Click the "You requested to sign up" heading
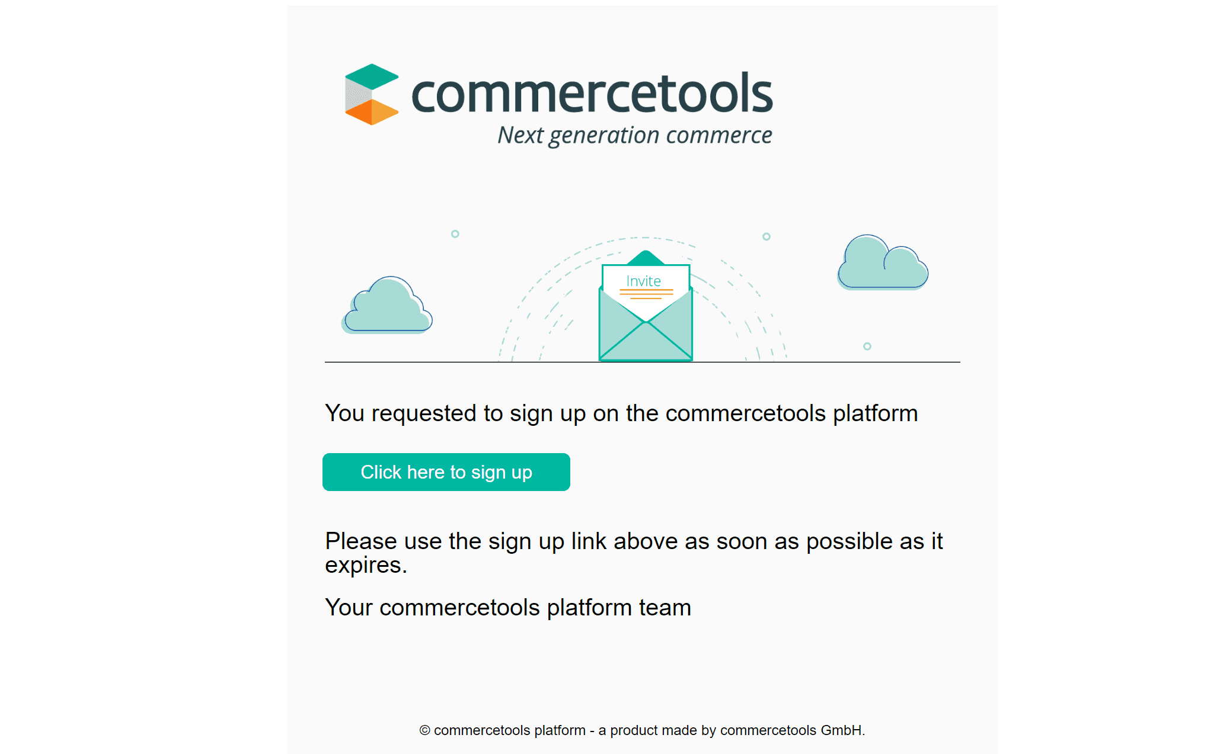 (621, 413)
